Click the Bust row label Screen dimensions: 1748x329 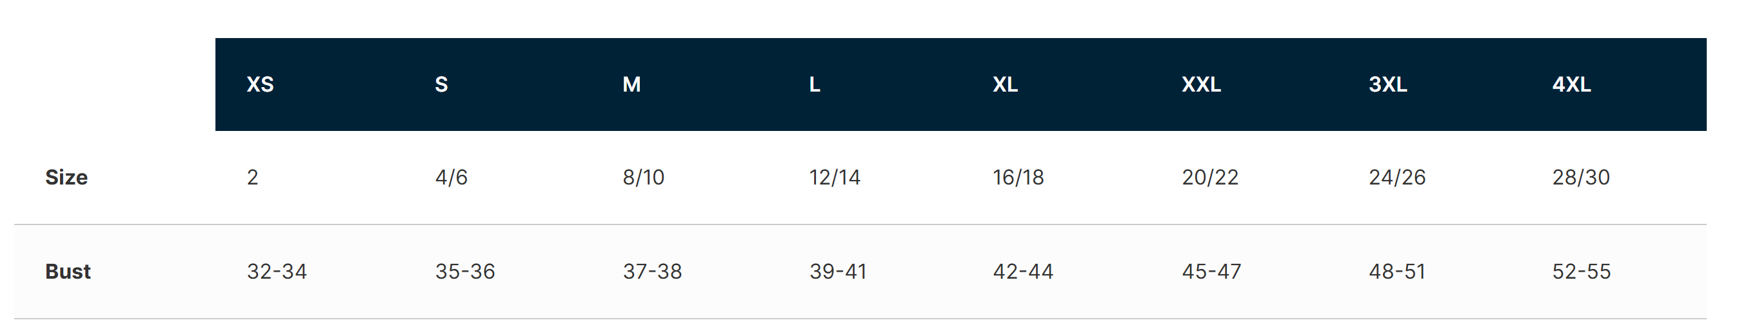click(x=68, y=272)
